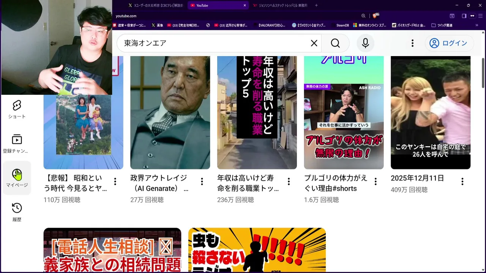This screenshot has width=486, height=273.
Task: Click title 2025年12月11日
Action: [x=417, y=178]
